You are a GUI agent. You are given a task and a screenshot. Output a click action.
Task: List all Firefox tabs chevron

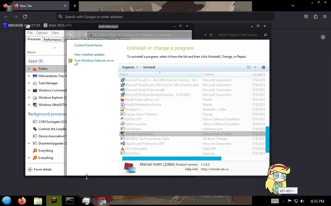(293, 6)
